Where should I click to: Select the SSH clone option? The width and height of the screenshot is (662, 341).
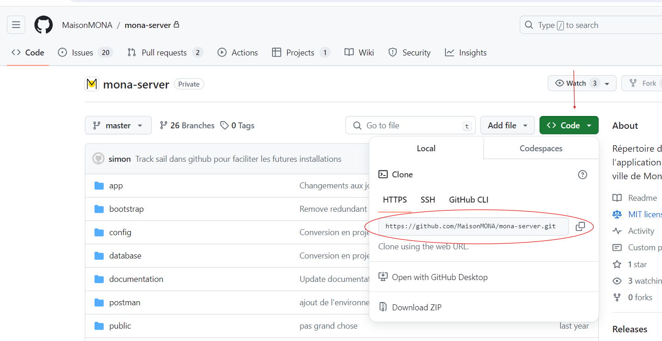(428, 200)
